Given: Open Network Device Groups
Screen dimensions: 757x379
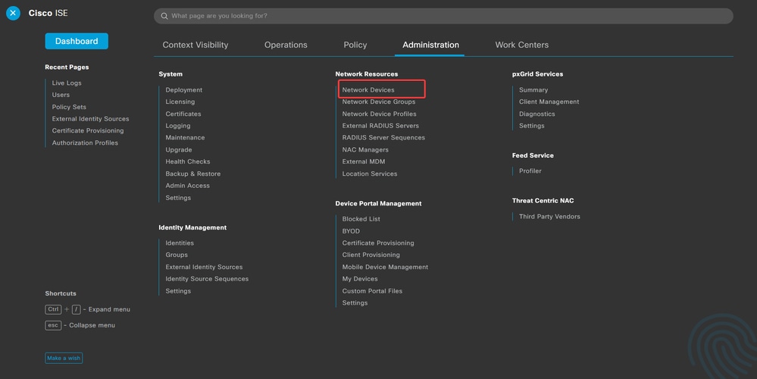Looking at the screenshot, I should pyautogui.click(x=379, y=102).
